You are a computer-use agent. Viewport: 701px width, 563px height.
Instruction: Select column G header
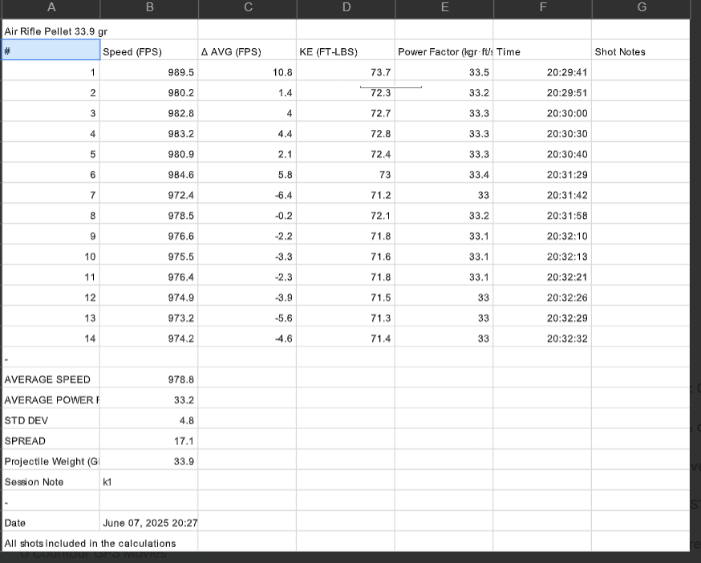[641, 7]
